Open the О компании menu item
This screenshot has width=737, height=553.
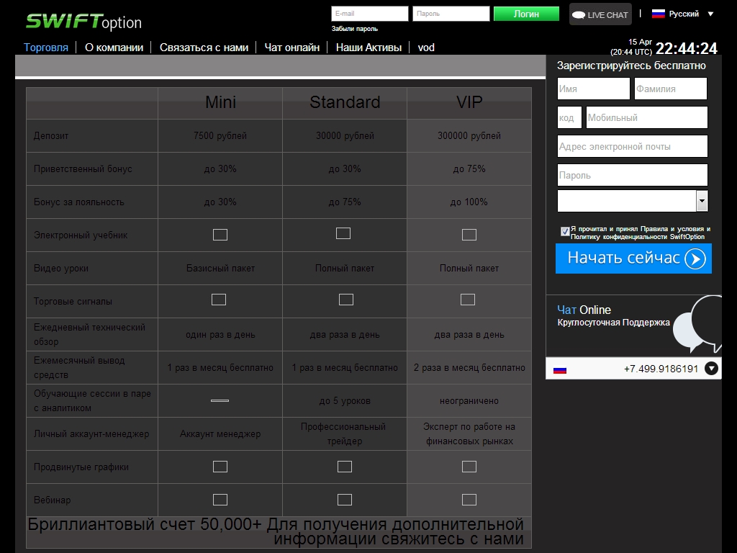tap(114, 48)
